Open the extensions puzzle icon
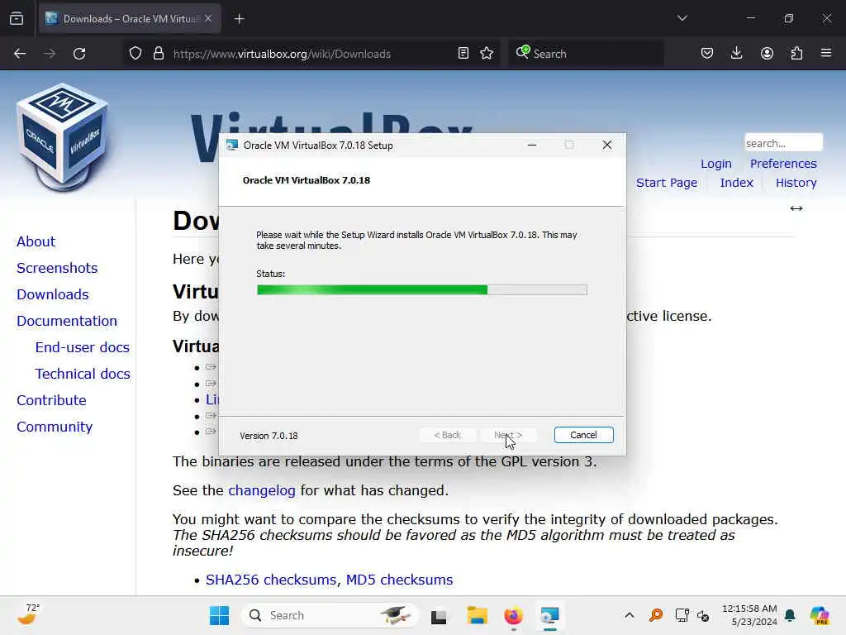This screenshot has height=635, width=846. tap(796, 54)
